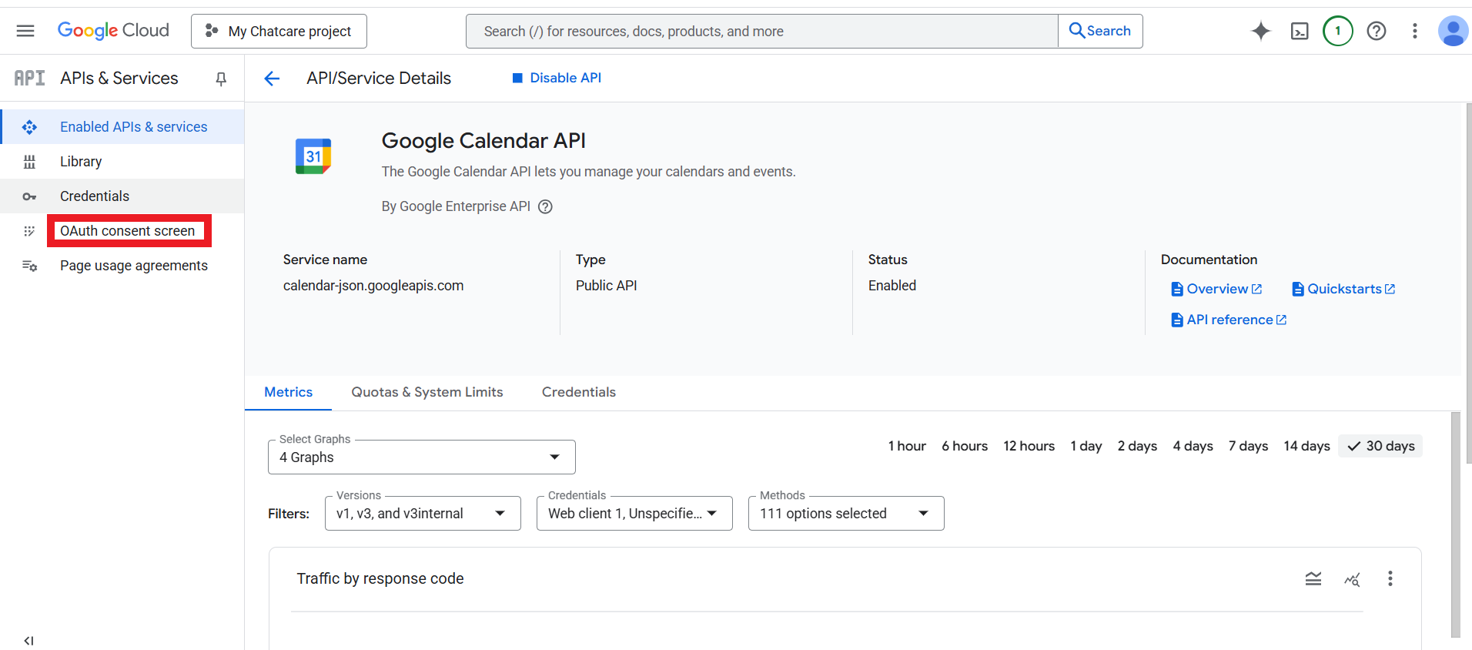Click the metrics panel inner scrollbar
Viewport: 1472px width, 650px height.
point(1455,524)
